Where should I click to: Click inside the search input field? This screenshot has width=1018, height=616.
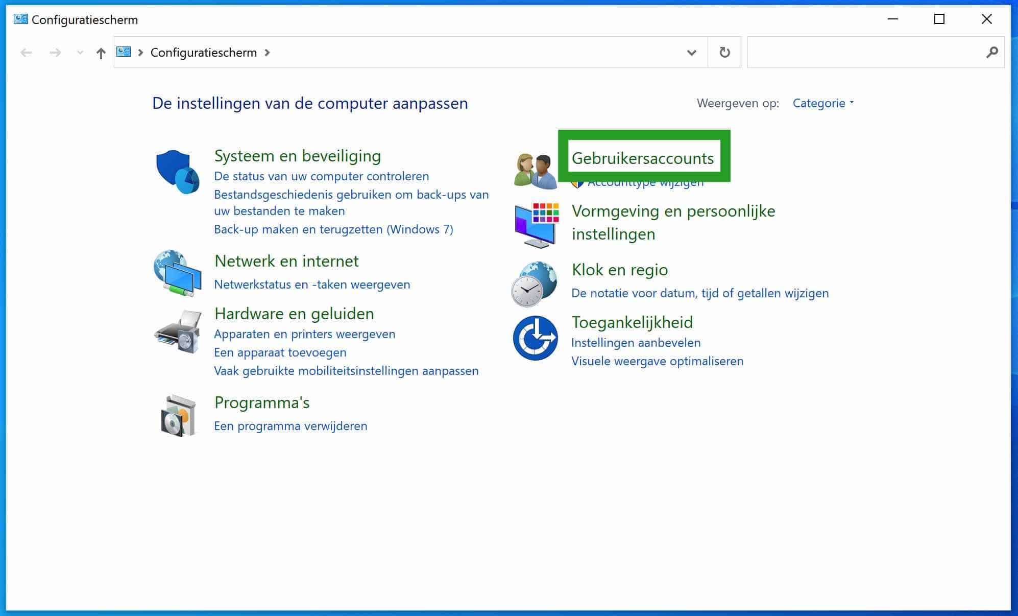click(868, 52)
